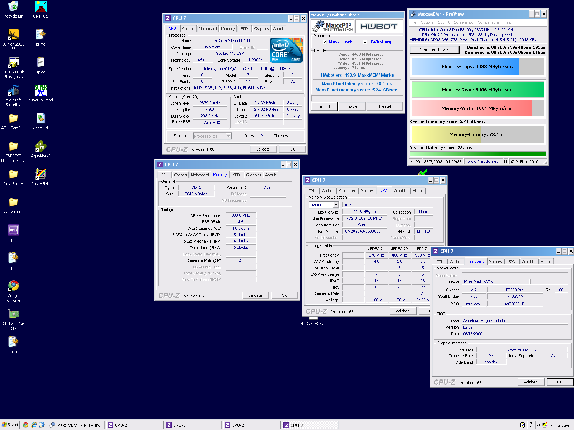Launch PowerStrip desktop shortcut
The height and width of the screenshot is (430, 574).
(41, 177)
